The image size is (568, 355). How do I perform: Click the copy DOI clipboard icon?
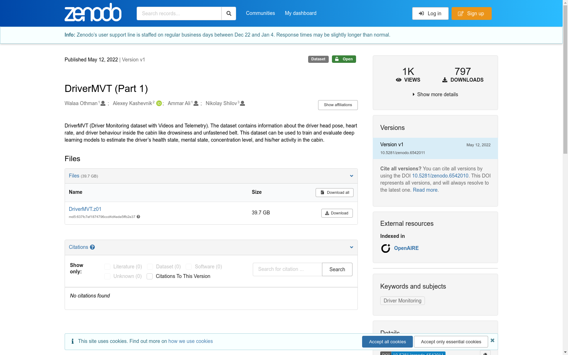[485, 353]
